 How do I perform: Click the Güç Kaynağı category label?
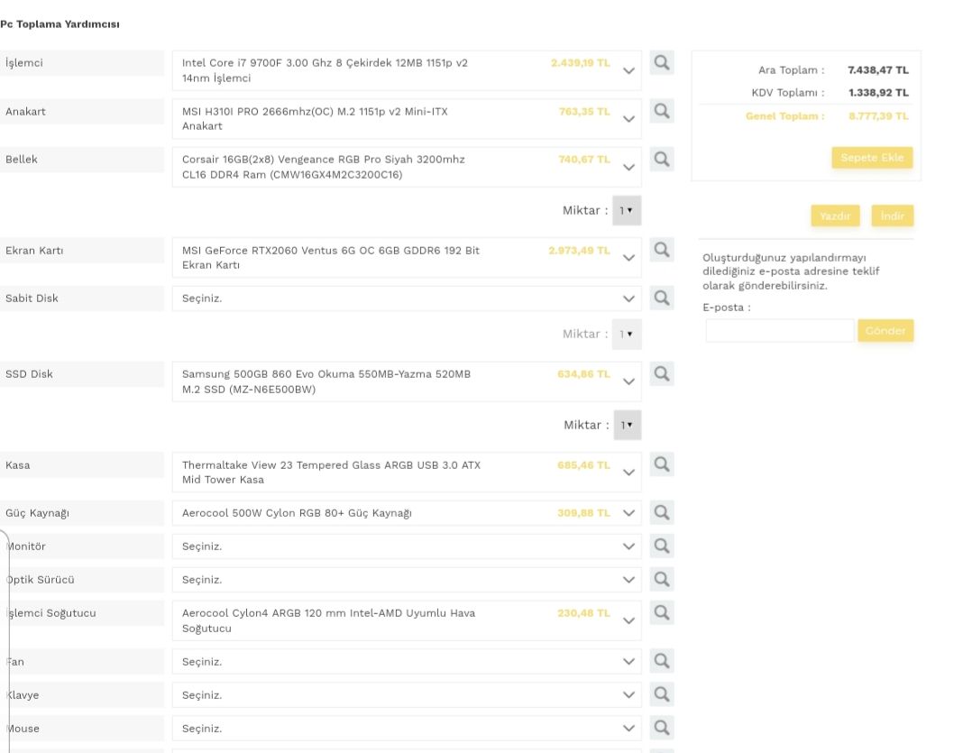[37, 513]
